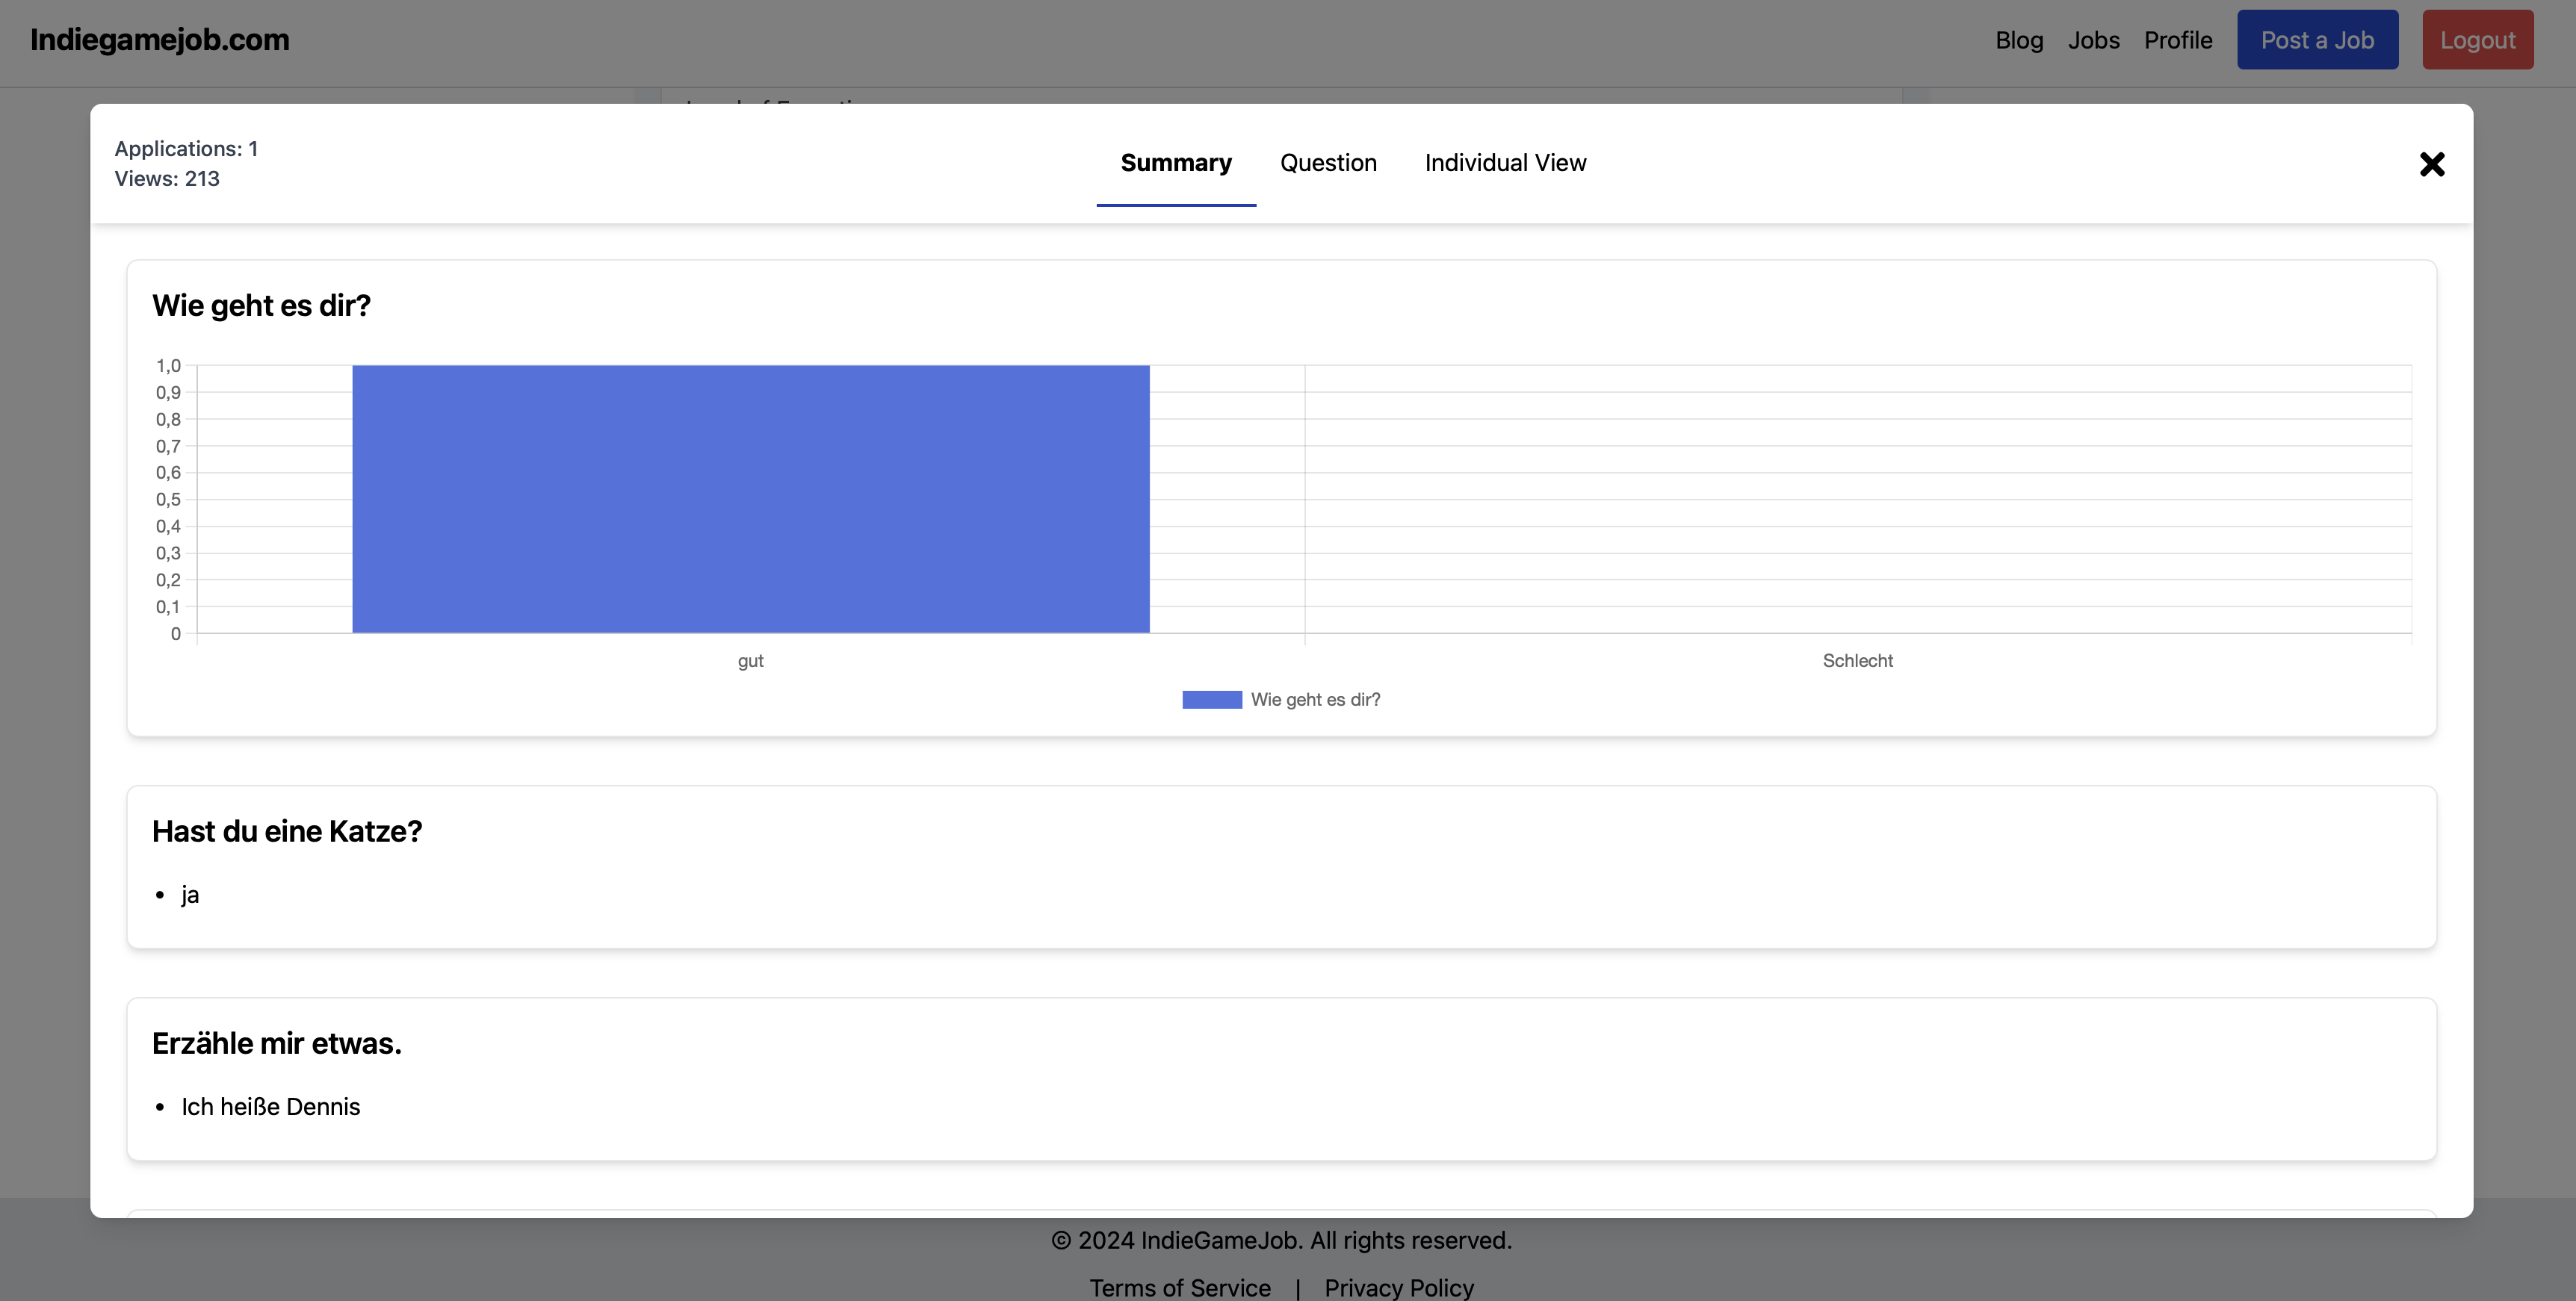The height and width of the screenshot is (1301, 2576).
Task: Open the Blog page
Action: (2018, 40)
